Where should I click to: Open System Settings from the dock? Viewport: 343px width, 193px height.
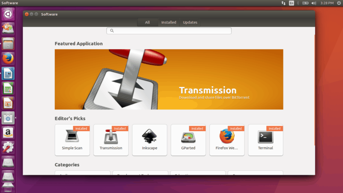(8, 148)
